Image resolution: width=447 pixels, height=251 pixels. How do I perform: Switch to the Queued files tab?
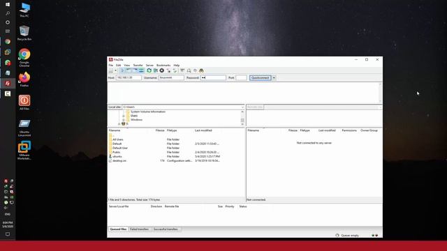pyautogui.click(x=118, y=229)
